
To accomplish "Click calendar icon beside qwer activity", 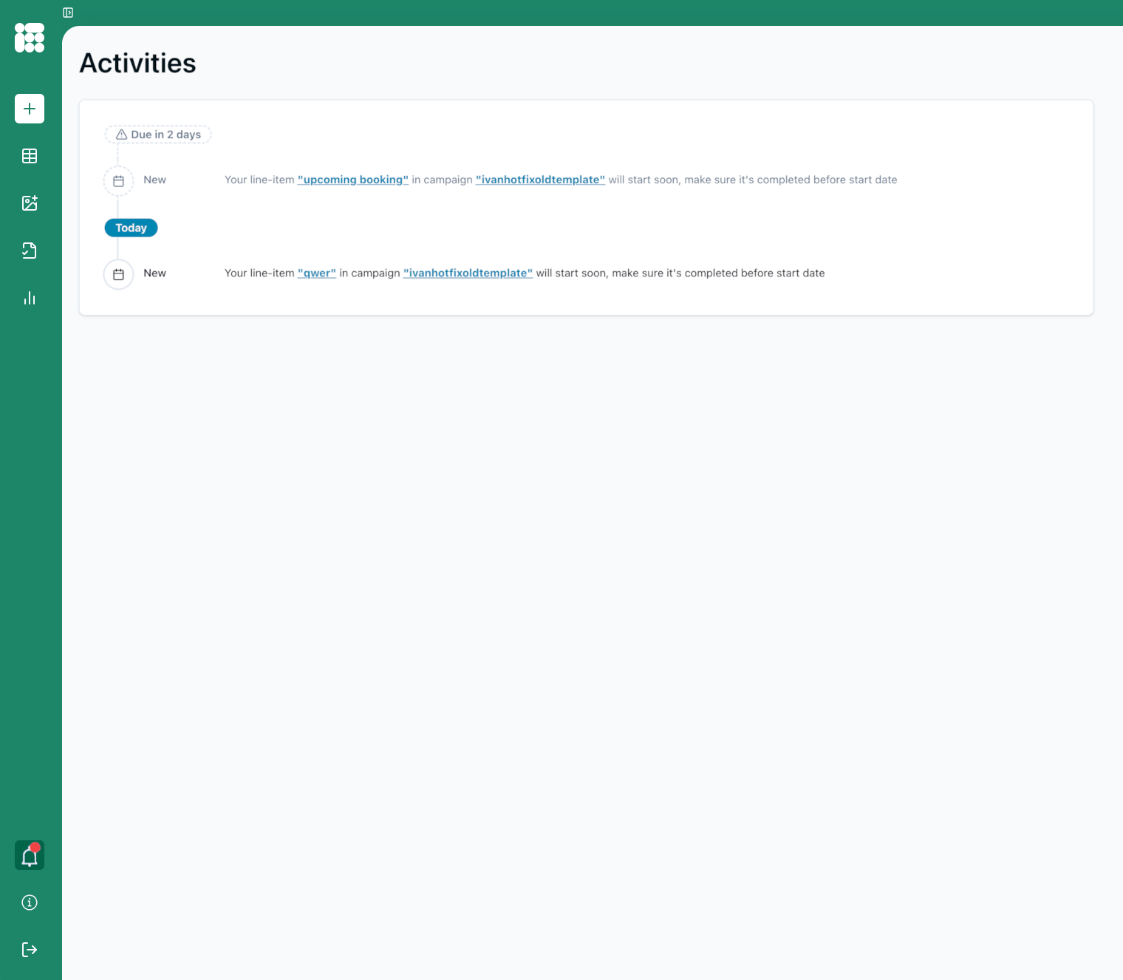I will (118, 274).
